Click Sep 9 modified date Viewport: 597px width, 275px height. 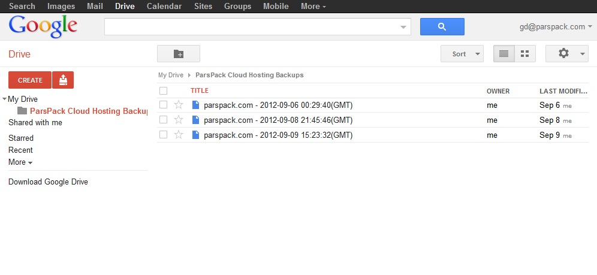point(550,135)
